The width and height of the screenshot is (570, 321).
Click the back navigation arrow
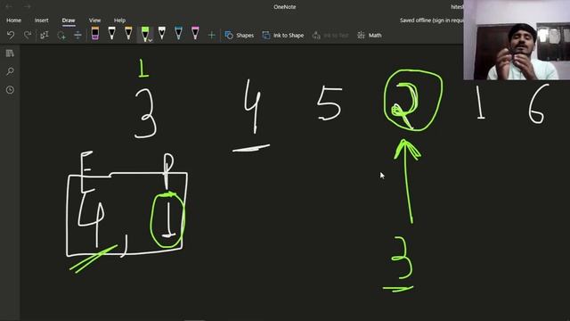(9, 6)
